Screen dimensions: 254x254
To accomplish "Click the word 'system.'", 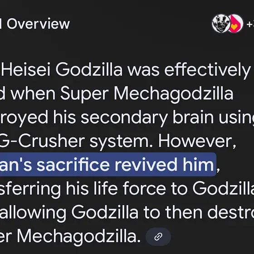I will click(121, 142).
